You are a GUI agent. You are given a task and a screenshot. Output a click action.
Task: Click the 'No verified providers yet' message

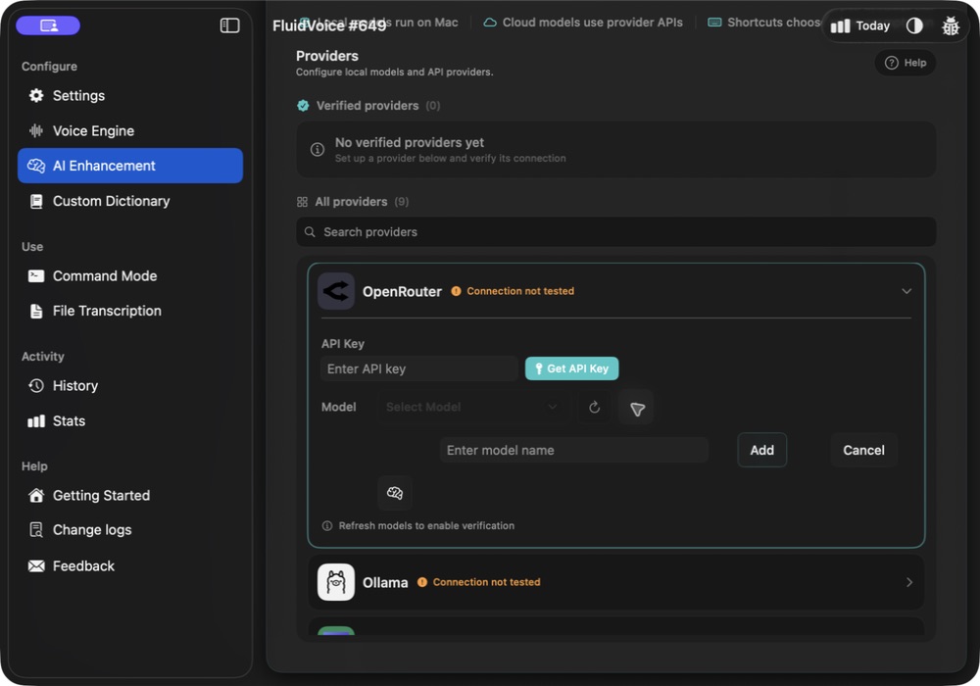point(410,142)
